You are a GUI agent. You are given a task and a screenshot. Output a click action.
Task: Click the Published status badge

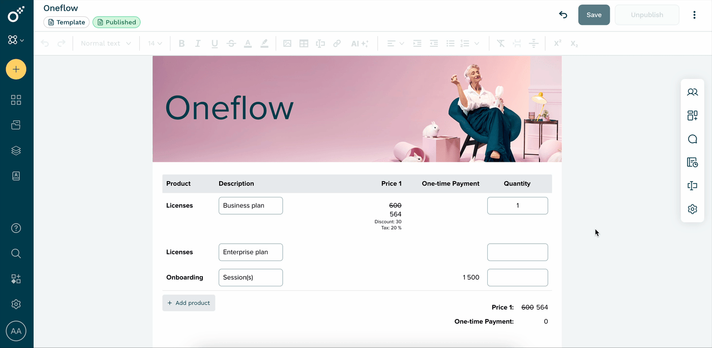pyautogui.click(x=116, y=22)
